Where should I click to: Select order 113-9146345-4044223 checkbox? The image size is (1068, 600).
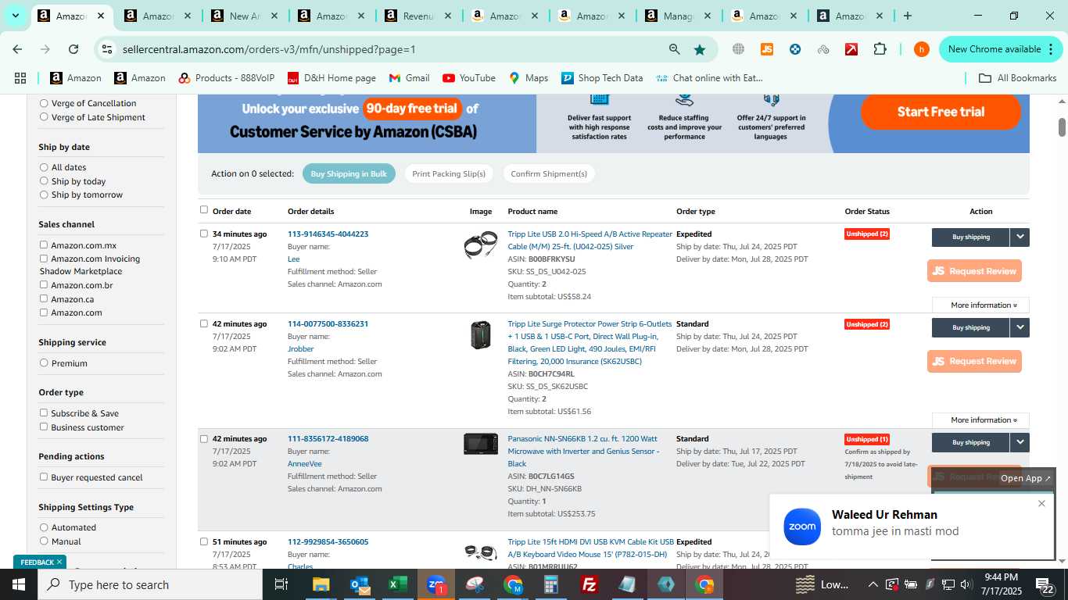pos(204,233)
